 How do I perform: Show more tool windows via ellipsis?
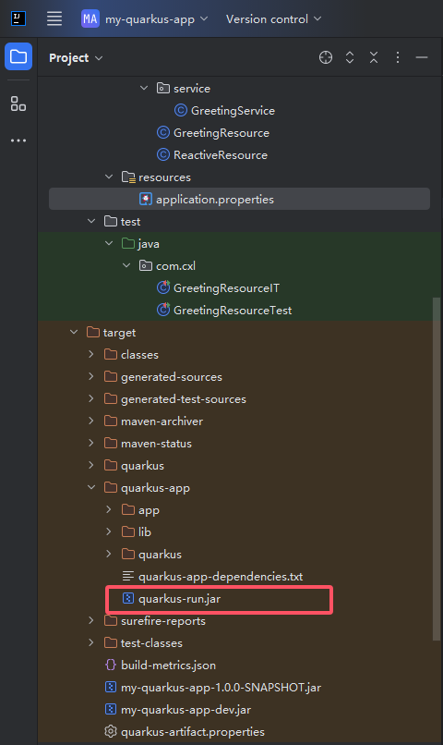(x=18, y=140)
